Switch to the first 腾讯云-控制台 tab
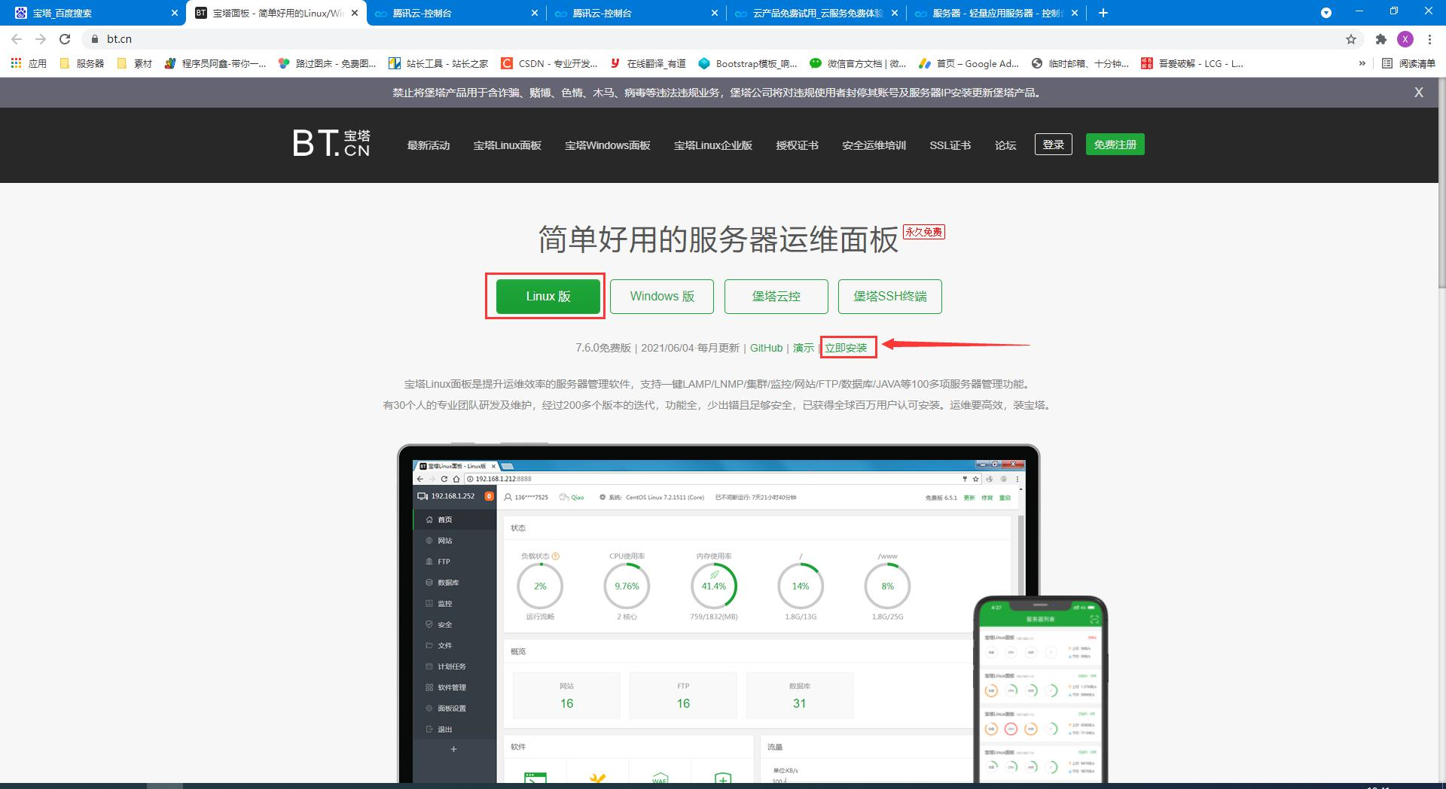The height and width of the screenshot is (789, 1446). coord(456,13)
